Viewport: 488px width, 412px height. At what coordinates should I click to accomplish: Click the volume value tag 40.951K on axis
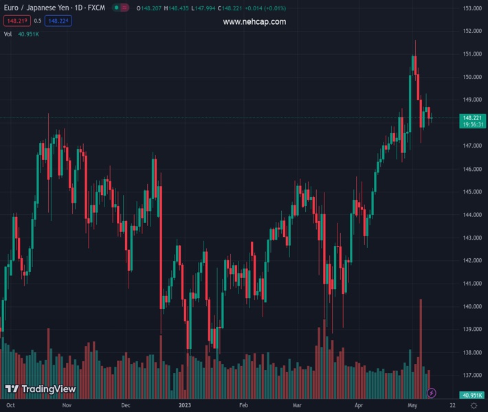click(x=473, y=396)
